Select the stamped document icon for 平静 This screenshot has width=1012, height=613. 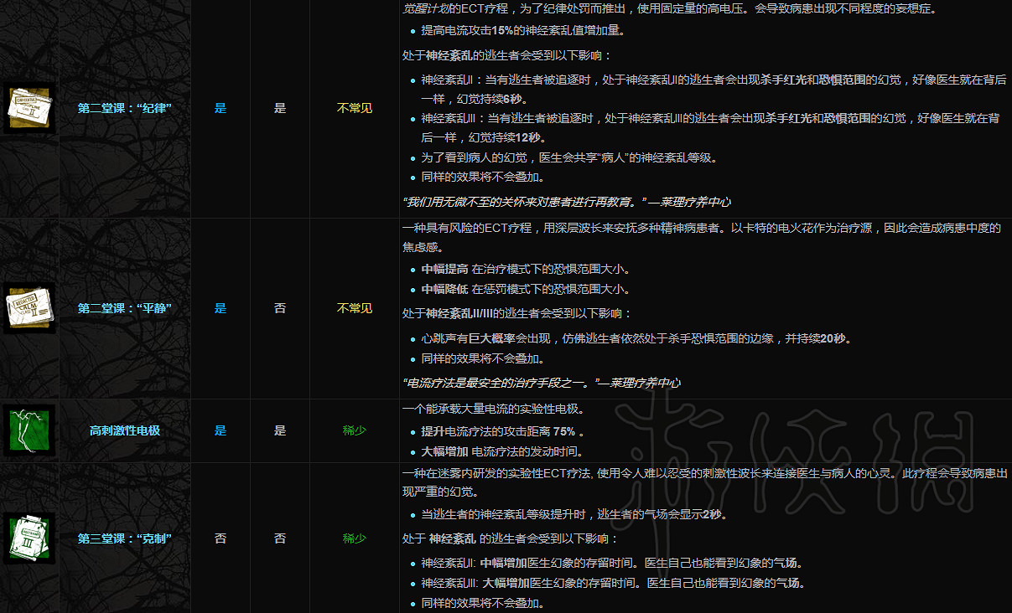click(29, 308)
